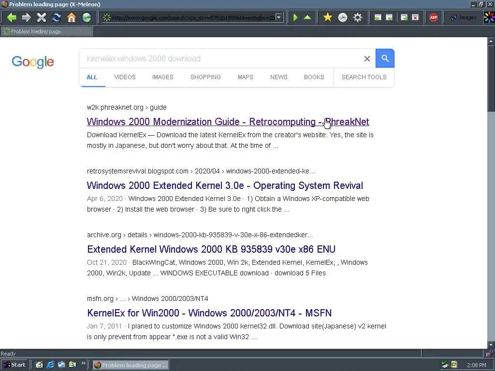Viewport: 495px width, 371px height.
Task: Click the first quick launch icon
Action: pyautogui.click(x=39, y=365)
